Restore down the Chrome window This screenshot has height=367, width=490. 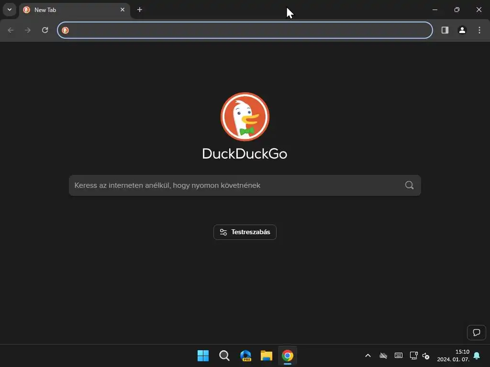457,10
